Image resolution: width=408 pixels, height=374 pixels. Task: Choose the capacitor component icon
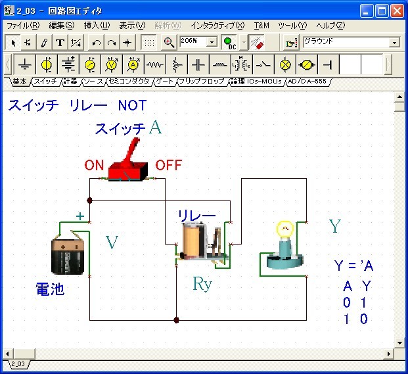pyautogui.click(x=198, y=65)
